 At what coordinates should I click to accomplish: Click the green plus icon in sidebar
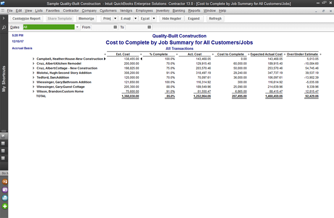click(x=5, y=206)
